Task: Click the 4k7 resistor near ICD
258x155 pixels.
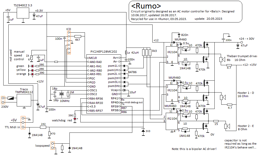Action: pos(78,36)
